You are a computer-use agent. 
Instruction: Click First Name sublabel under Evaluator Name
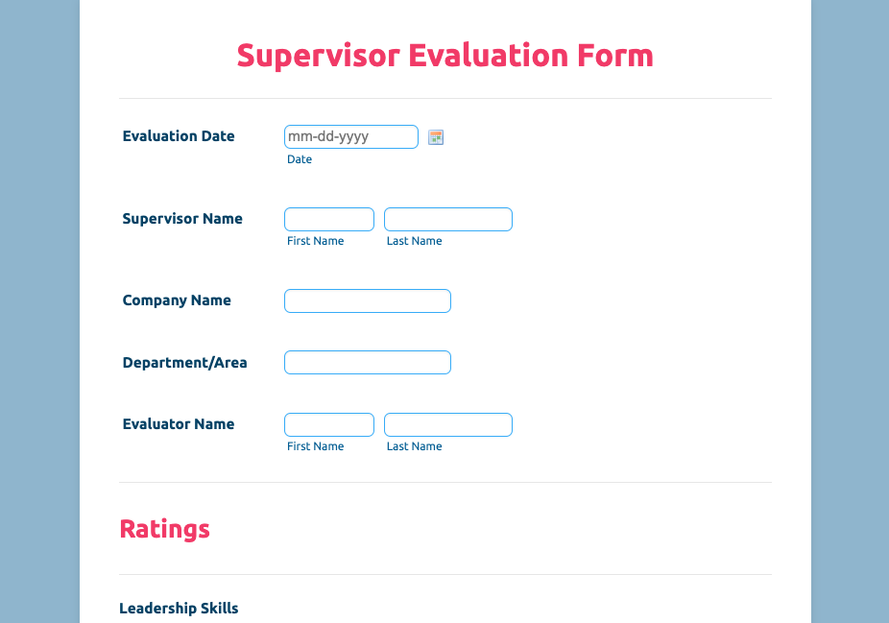315,446
